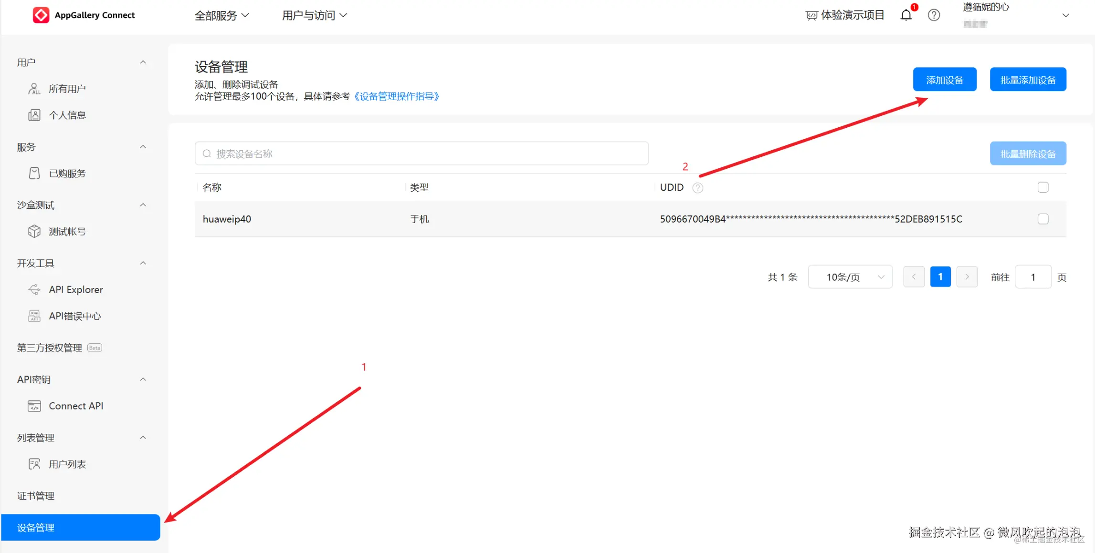The width and height of the screenshot is (1095, 553).
Task: Click the UDID help tooltip icon
Action: (697, 188)
